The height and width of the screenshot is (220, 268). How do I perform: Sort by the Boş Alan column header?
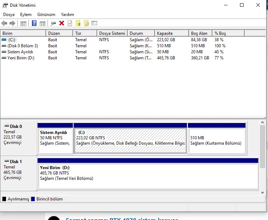(x=200, y=33)
